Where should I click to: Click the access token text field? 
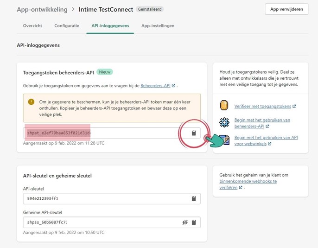point(102,134)
